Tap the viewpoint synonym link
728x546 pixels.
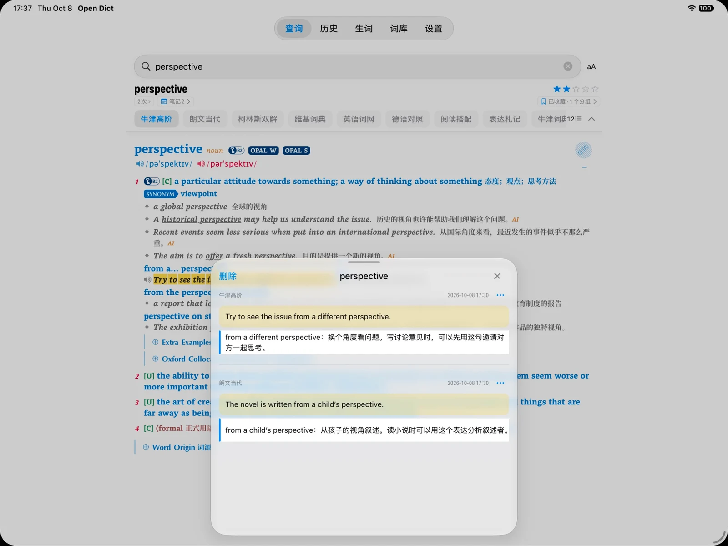pos(199,194)
